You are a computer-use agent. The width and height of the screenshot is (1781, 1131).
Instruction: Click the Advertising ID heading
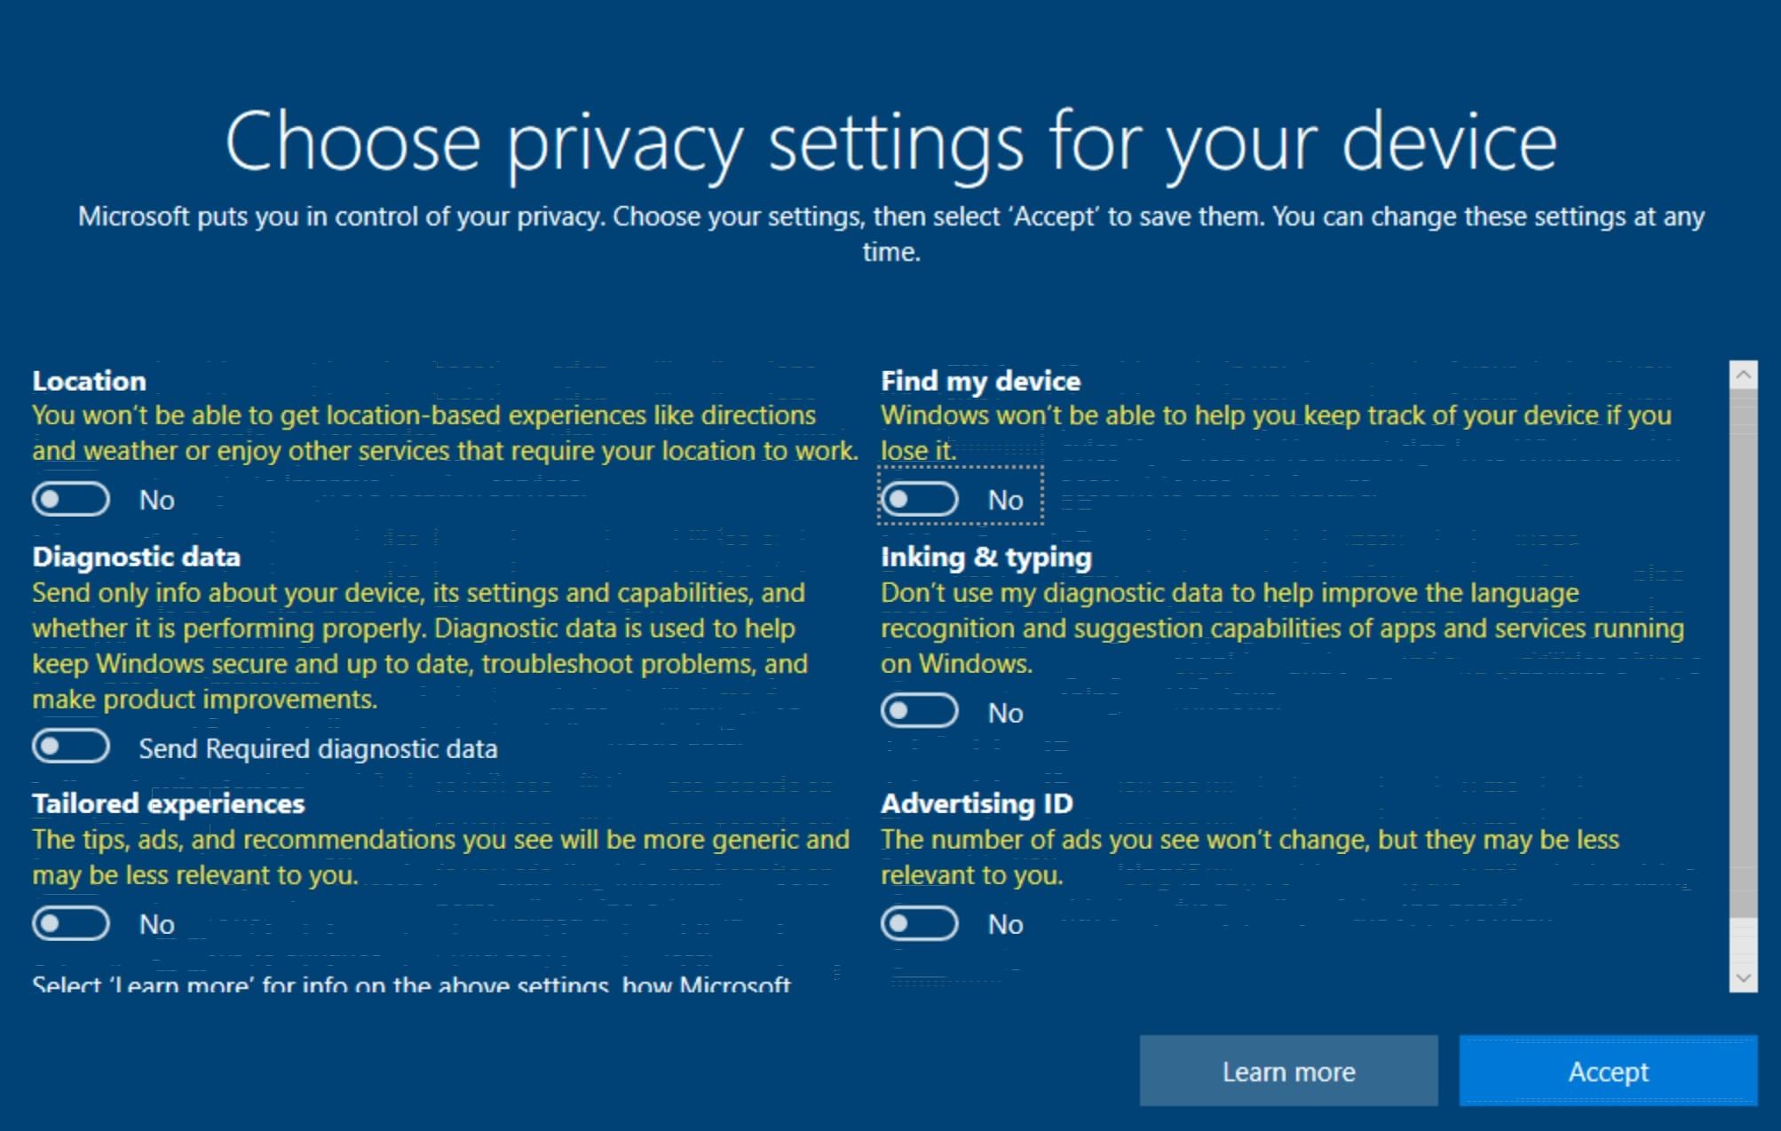pos(977,803)
